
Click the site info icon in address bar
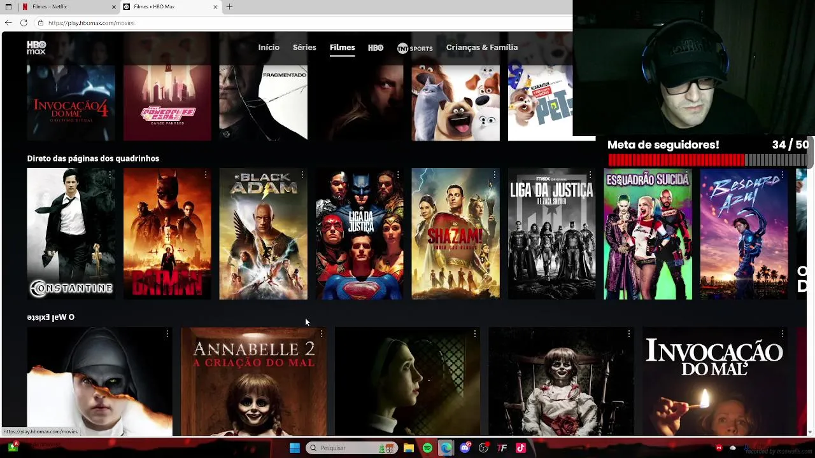[41, 23]
